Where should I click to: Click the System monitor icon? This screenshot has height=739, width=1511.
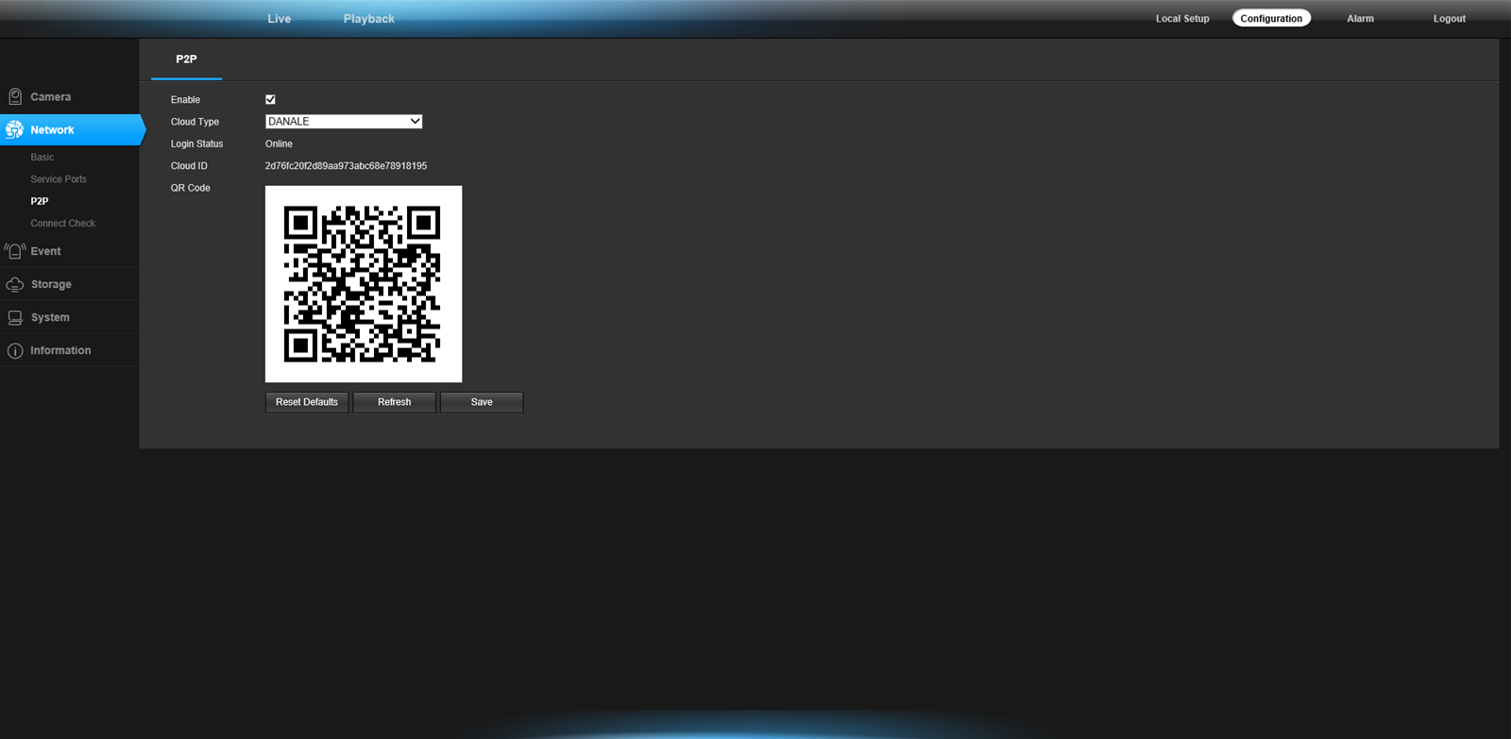tap(15, 317)
